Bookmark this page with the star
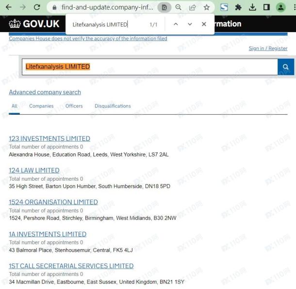The image size is (296, 289). 207,8
